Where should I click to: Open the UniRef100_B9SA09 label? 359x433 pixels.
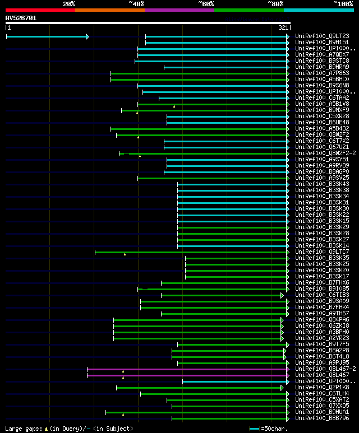coord(322,301)
